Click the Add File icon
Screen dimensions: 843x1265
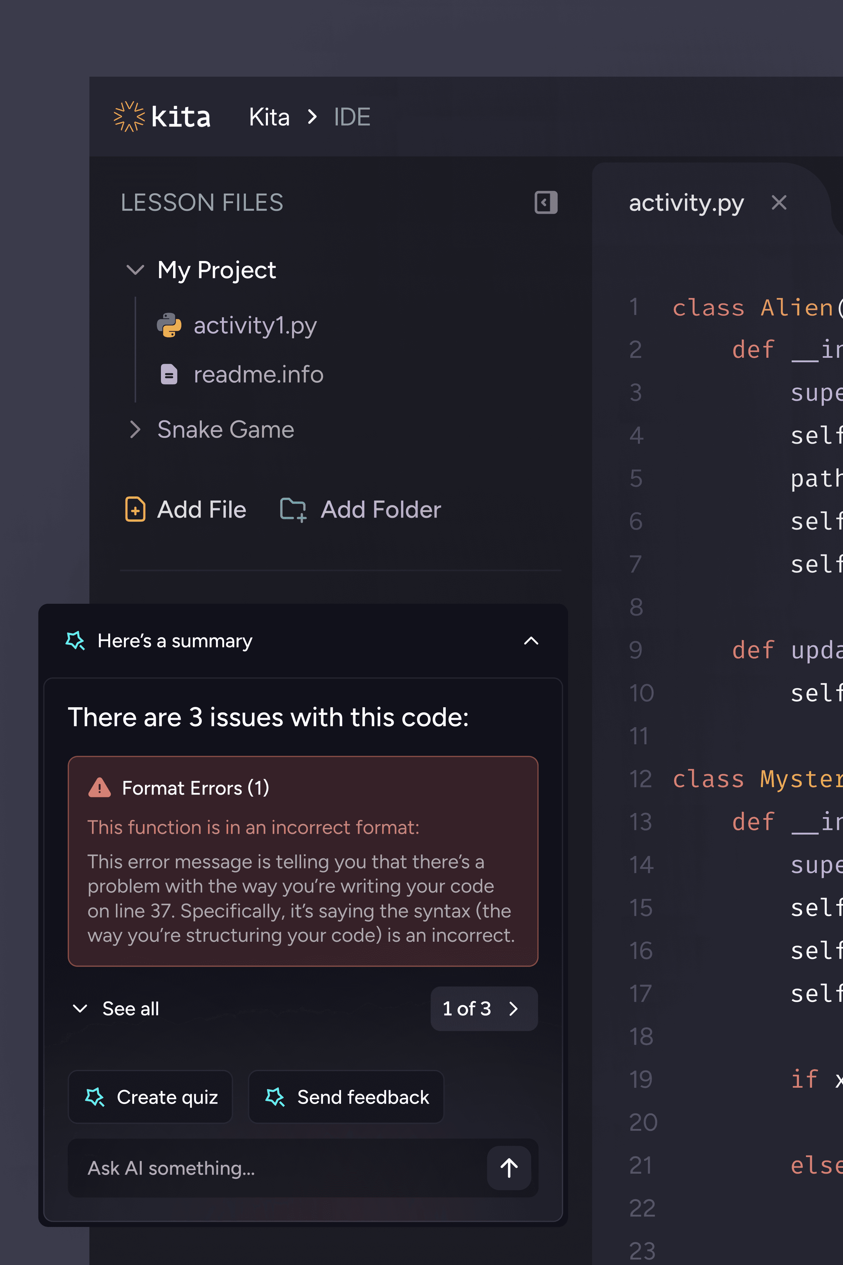click(x=135, y=509)
